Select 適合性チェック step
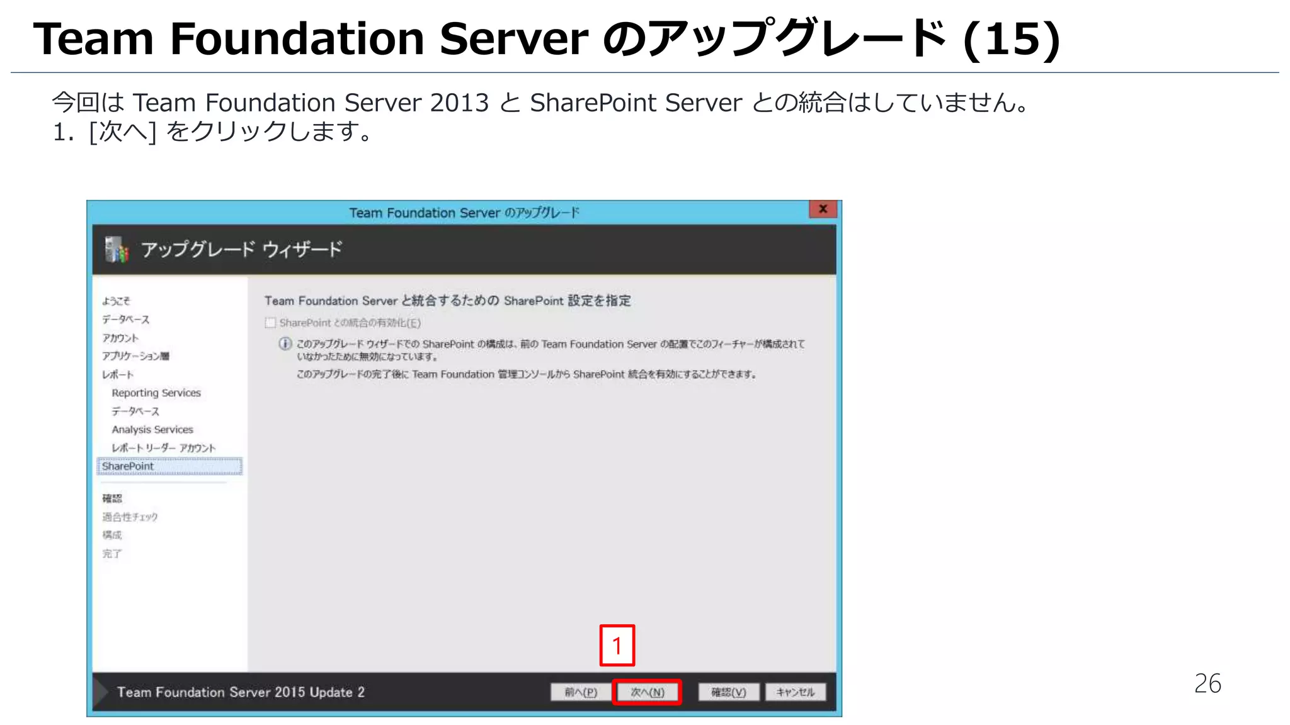Viewport: 1290px width, 725px height. coord(130,517)
